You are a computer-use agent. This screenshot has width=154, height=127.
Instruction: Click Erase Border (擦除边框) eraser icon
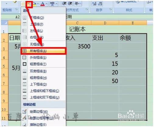point(25,125)
